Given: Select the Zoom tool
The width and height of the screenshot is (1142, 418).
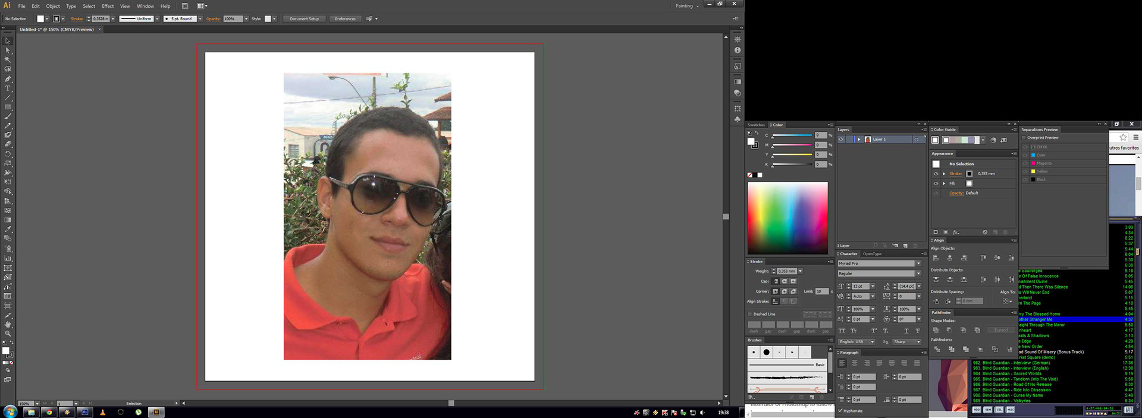Looking at the screenshot, I should (8, 334).
